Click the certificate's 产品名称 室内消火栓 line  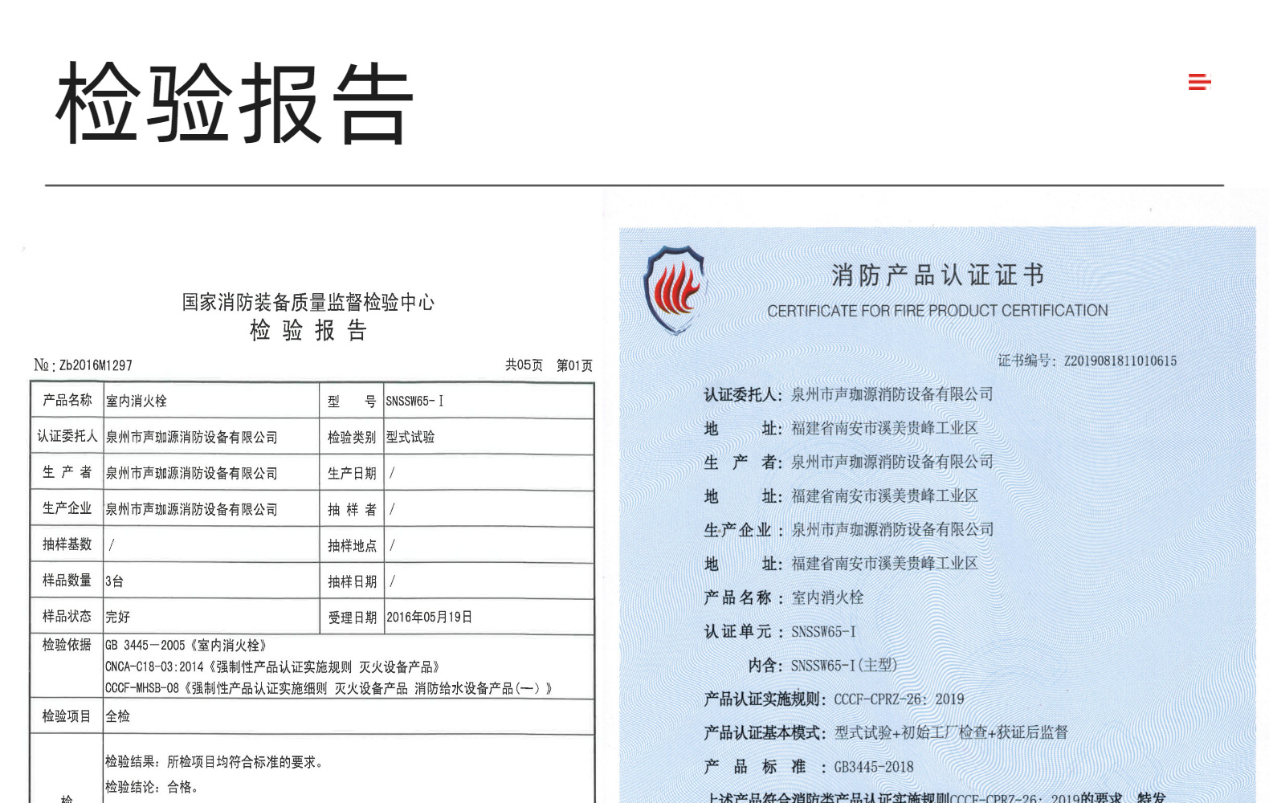(x=784, y=597)
